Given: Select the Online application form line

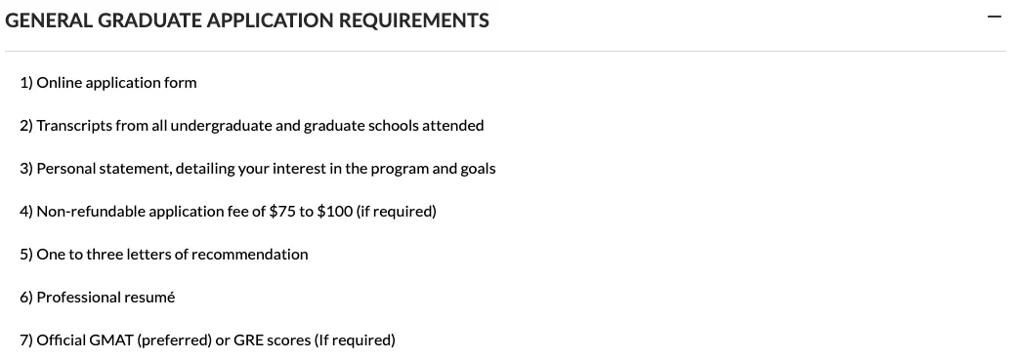Looking at the screenshot, I should (108, 83).
